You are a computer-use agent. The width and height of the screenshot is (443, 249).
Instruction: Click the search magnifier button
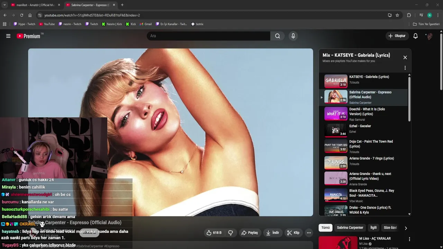click(278, 36)
